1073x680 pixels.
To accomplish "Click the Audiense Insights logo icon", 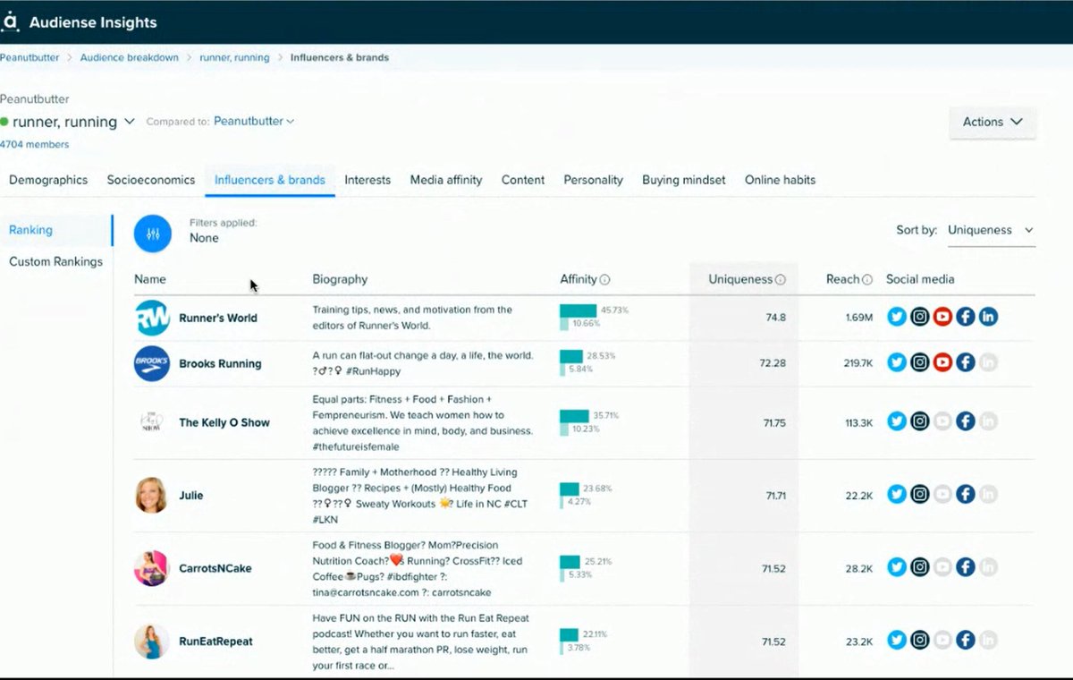I will [x=10, y=22].
